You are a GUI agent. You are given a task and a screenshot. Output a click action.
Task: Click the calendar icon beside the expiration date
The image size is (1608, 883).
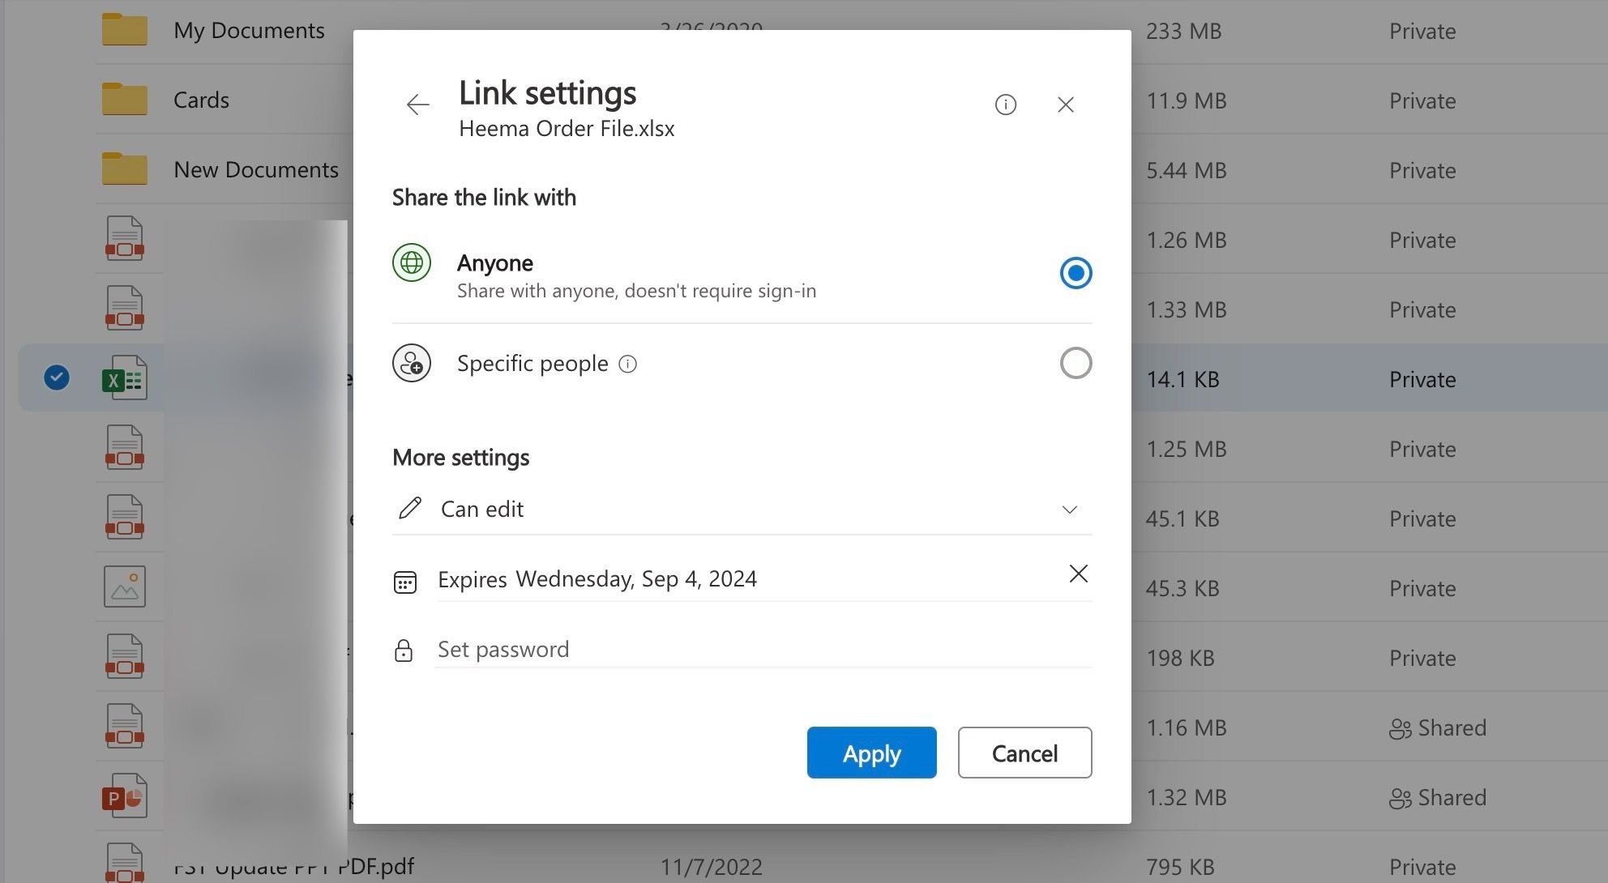pyautogui.click(x=405, y=581)
